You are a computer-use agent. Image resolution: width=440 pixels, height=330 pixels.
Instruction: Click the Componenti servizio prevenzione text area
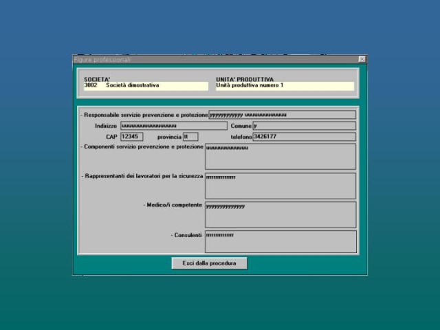point(280,156)
